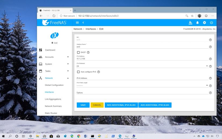The image size is (222, 139).
Task: Open the browser three-dots menu
Action: (213, 16)
